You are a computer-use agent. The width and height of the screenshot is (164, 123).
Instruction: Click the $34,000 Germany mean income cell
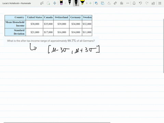(76, 24)
